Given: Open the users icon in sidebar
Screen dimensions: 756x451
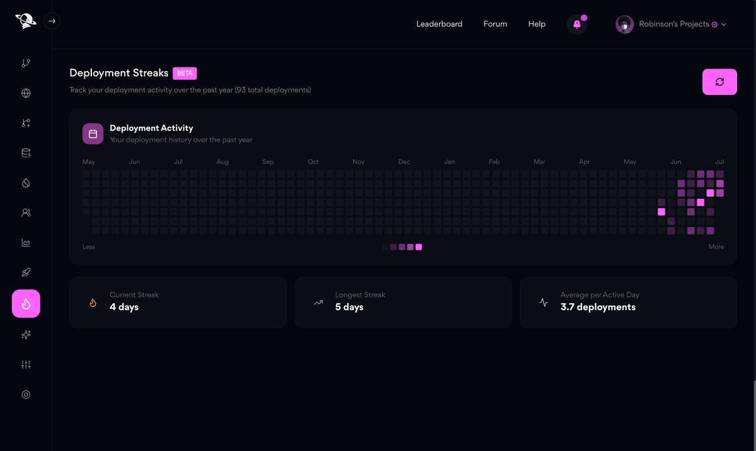Looking at the screenshot, I should point(26,213).
